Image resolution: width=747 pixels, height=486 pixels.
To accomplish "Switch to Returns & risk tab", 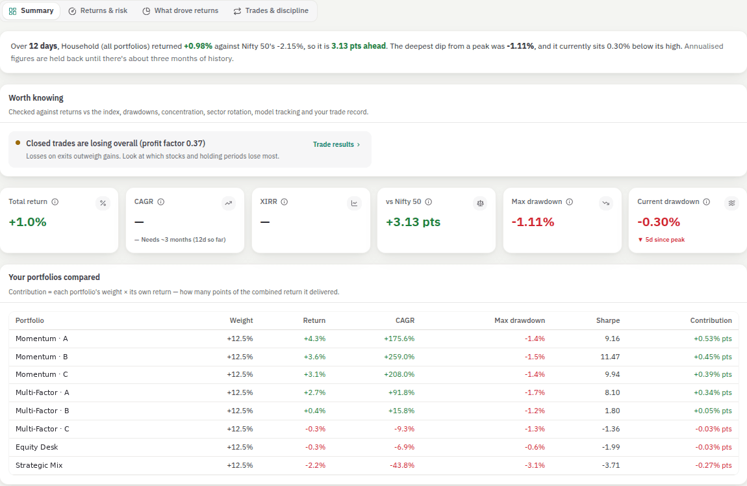I will pos(98,10).
